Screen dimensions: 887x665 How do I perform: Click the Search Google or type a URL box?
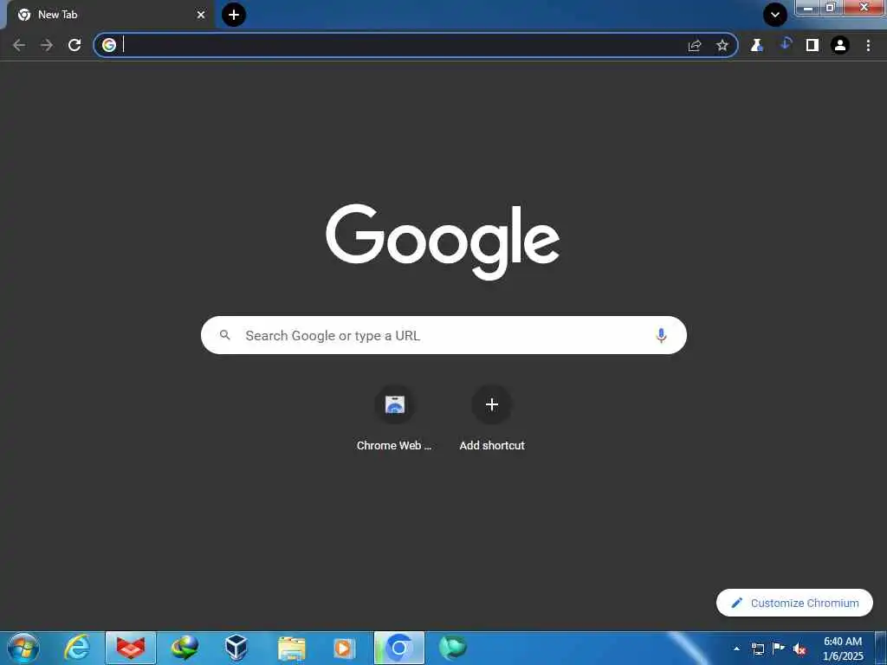(443, 335)
